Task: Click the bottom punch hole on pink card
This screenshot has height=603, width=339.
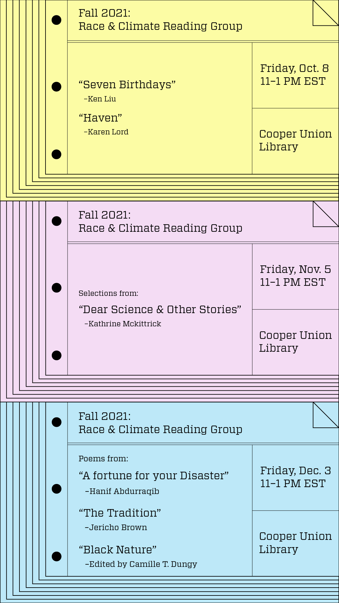Action: pos(56,355)
